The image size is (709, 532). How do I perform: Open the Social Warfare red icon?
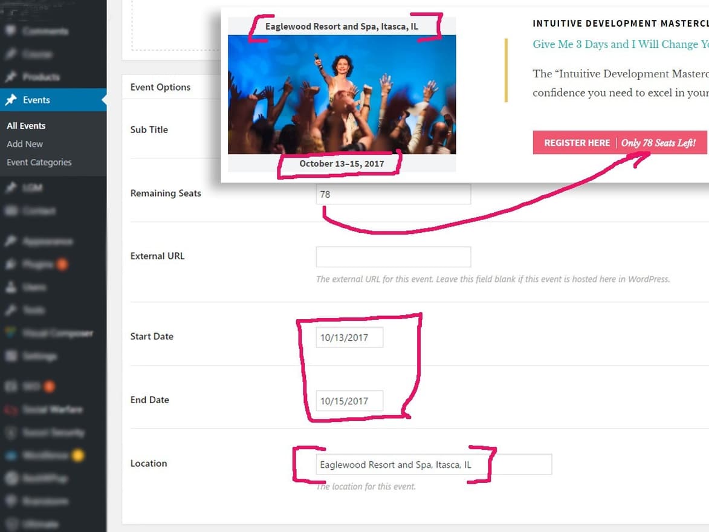(11, 409)
